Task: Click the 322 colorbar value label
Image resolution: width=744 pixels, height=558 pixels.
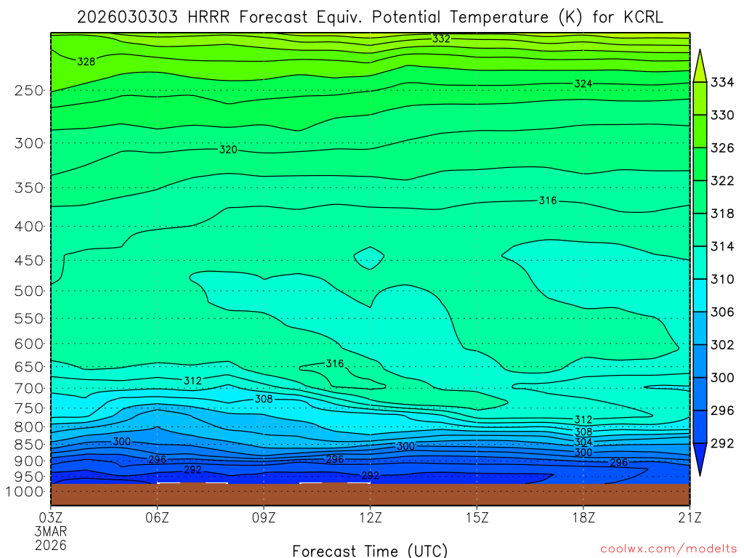Action: coord(722,181)
